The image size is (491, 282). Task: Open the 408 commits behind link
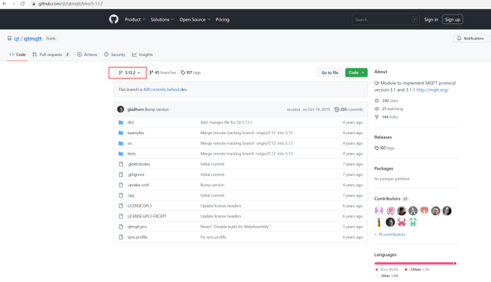click(x=161, y=90)
